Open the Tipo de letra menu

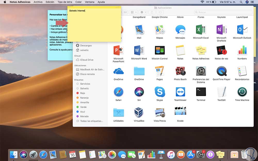65,2
